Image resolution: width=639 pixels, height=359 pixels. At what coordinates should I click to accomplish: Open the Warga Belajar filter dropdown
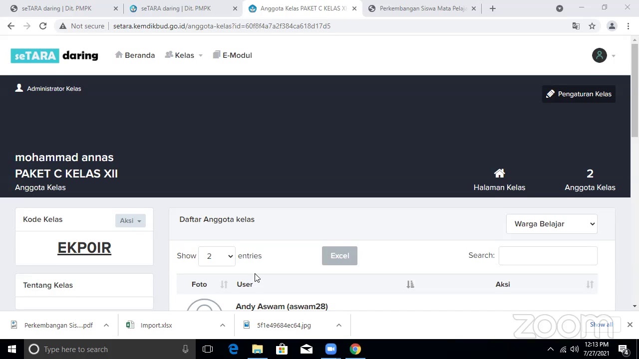(x=552, y=224)
